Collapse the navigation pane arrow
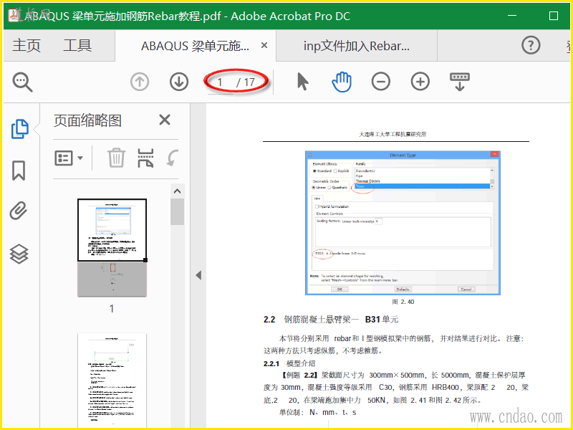Viewport: 573px width, 430px height. coord(198,275)
